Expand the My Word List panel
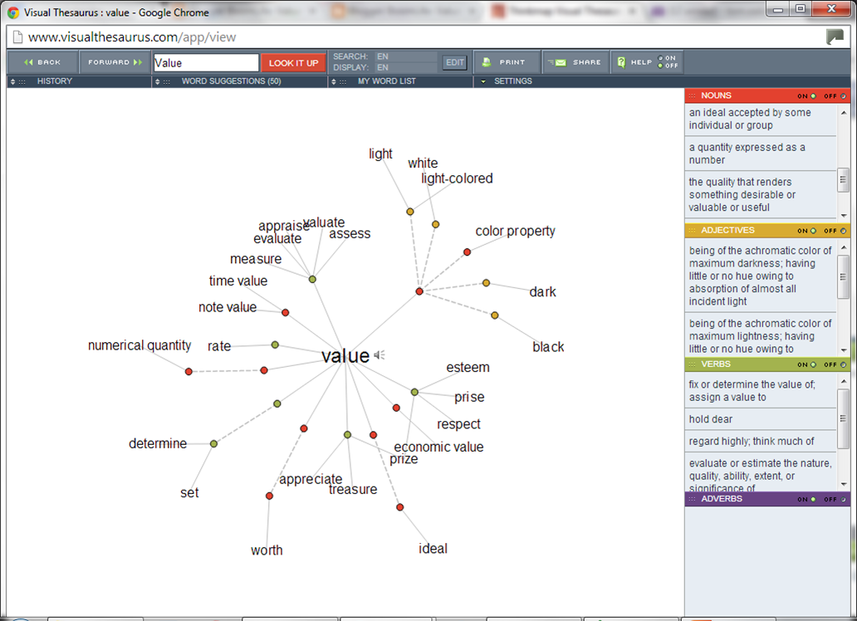 click(x=333, y=81)
